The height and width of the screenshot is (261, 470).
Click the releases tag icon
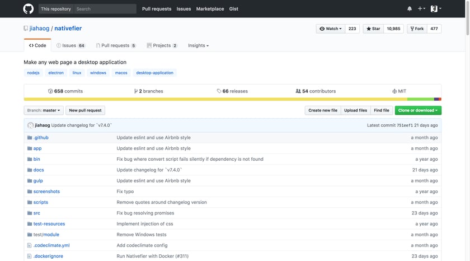coord(219,91)
